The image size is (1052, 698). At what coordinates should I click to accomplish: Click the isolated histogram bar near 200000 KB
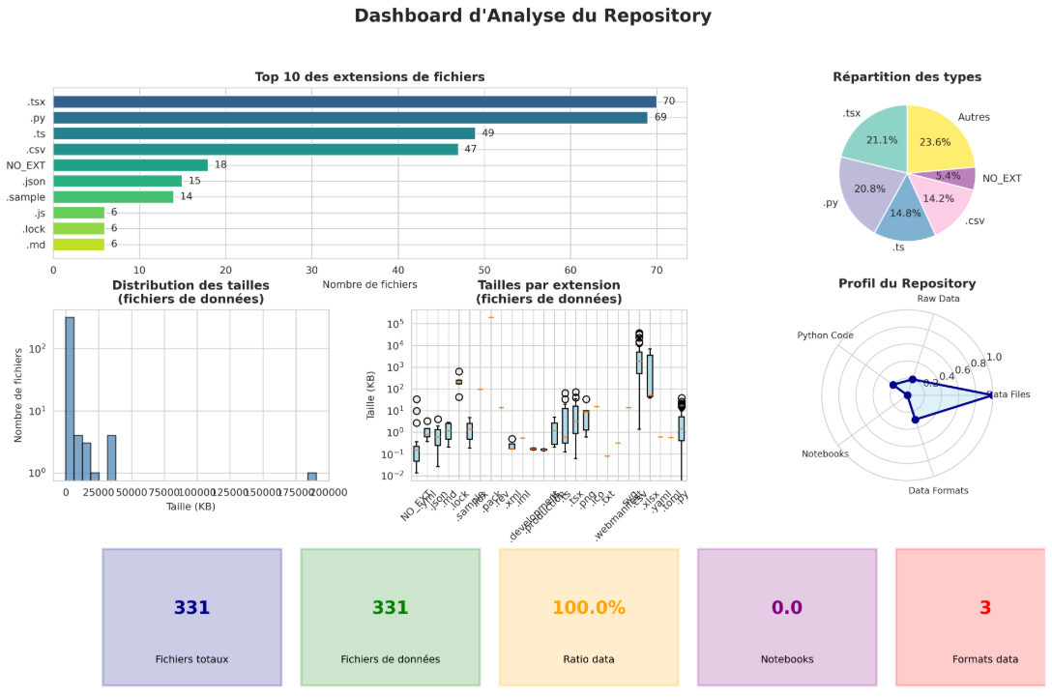[312, 476]
